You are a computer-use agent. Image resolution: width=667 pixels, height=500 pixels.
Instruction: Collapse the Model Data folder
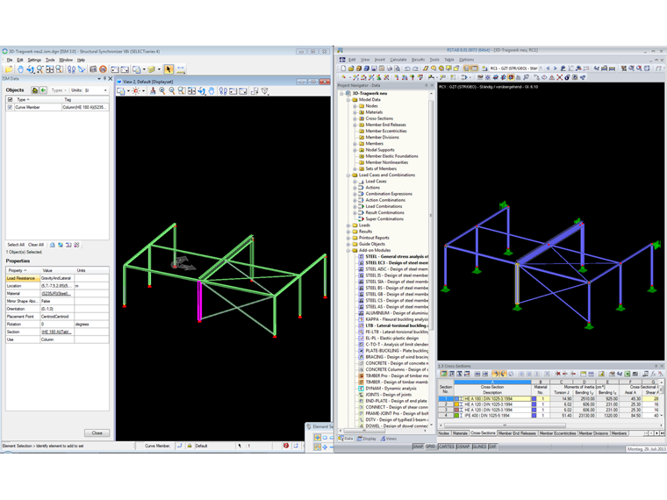point(348,99)
